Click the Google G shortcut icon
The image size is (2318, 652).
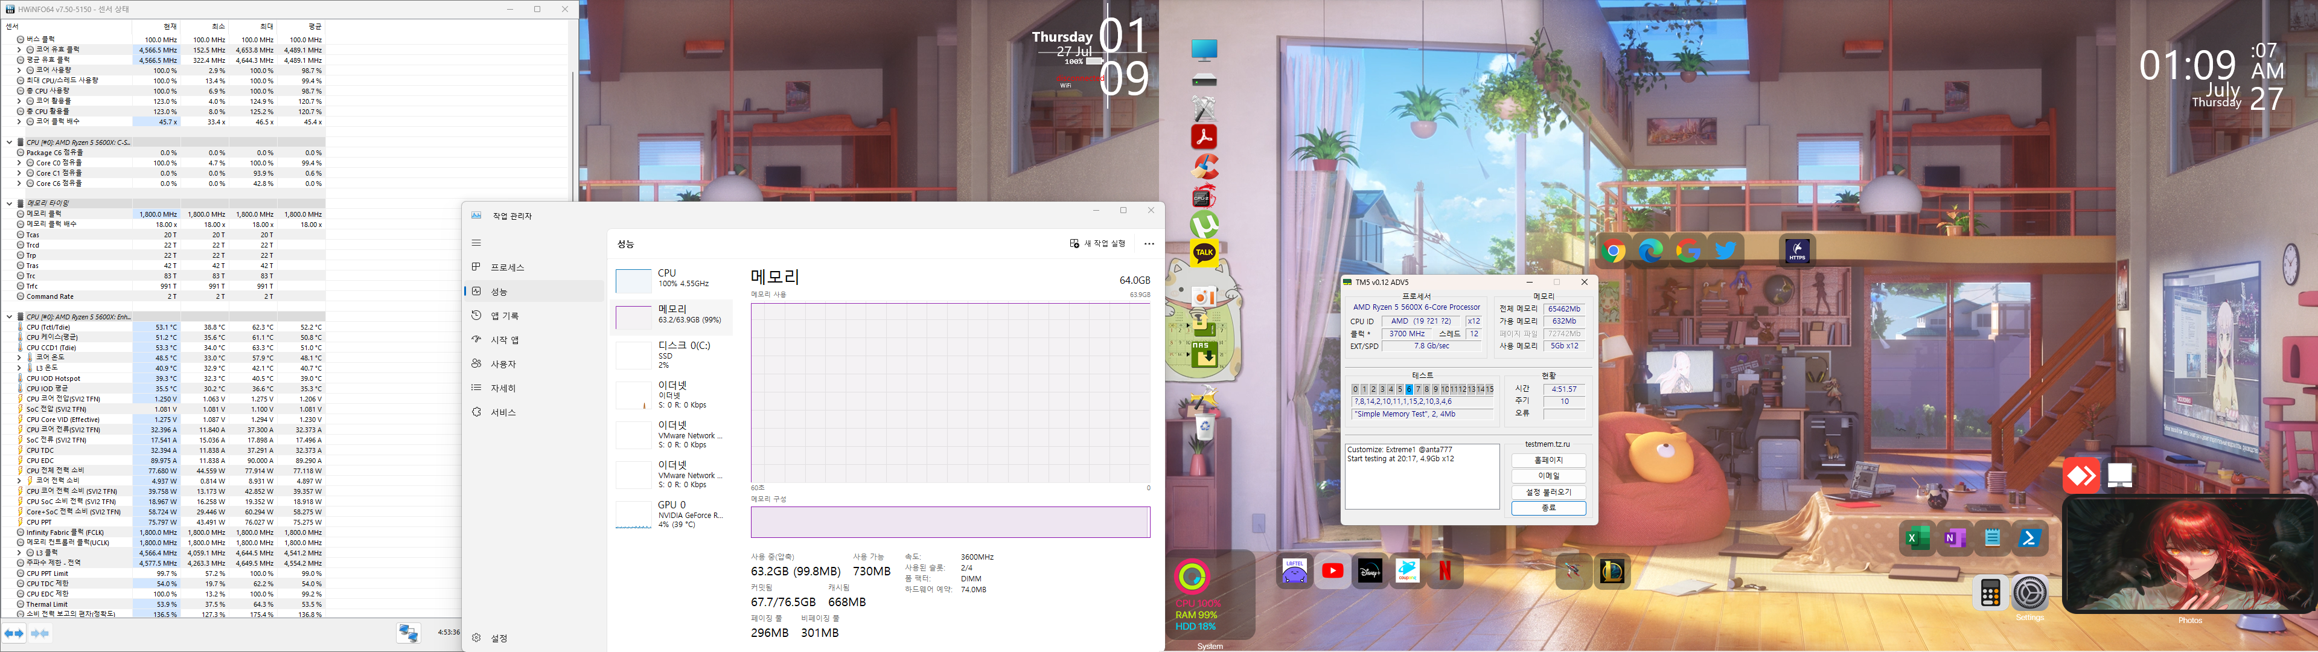click(1688, 251)
